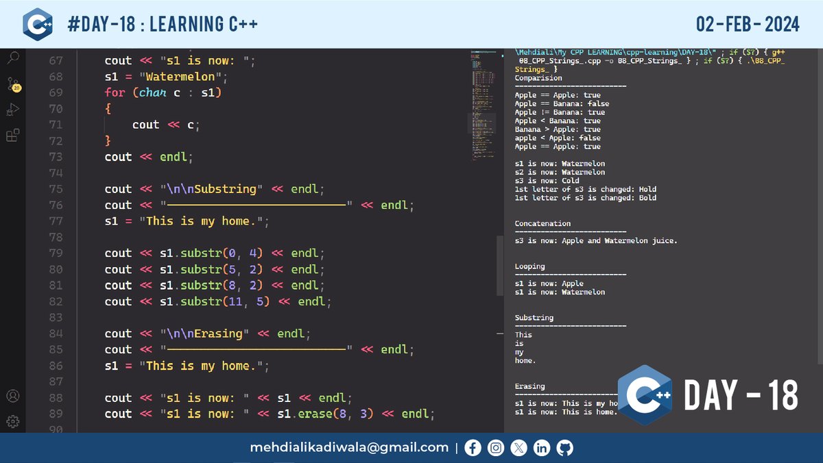Click the "cout << c;" code line
The width and height of the screenshot is (823, 463).
166,125
